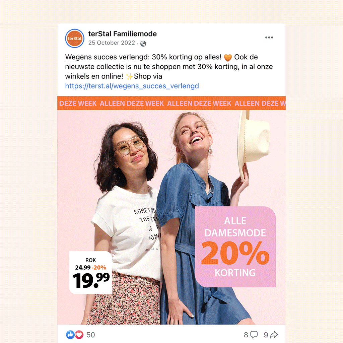Viewport: 343px width, 343px height.
Task: Open the three-dots post options menu
Action: pyautogui.click(x=269, y=38)
